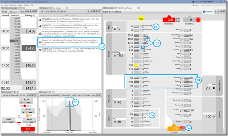Toggle the S button next to Boco Rock

coord(140,82)
